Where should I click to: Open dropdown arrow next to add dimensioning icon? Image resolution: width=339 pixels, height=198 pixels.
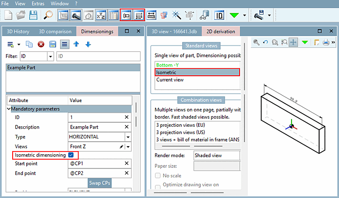pyautogui.click(x=19, y=45)
